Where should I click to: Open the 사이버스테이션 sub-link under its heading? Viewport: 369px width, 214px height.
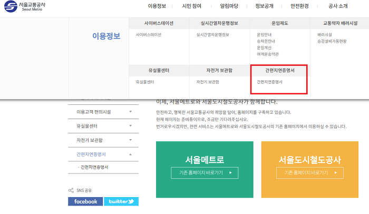149,35
